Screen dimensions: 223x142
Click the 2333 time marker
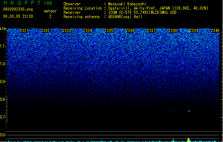coord(67,31)
